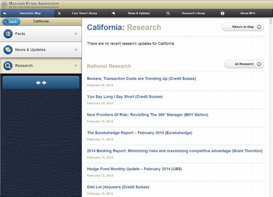Click the sidebar News & Updates chat icon

(8, 50)
